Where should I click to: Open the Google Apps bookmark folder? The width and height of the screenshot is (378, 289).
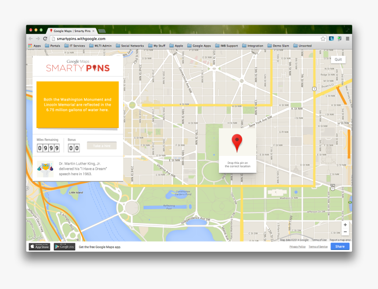(x=199, y=46)
